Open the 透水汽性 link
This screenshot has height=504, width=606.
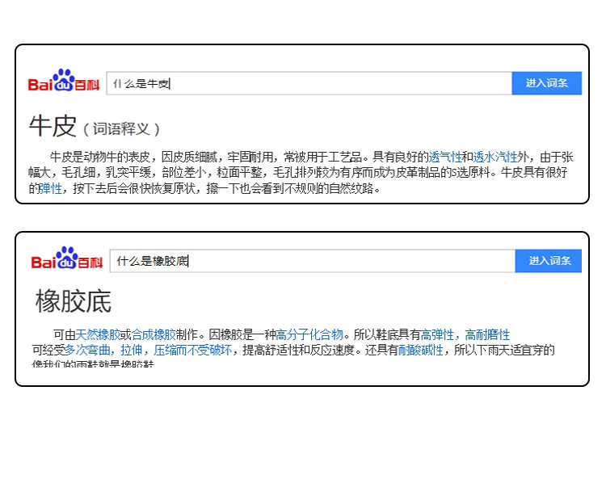[495, 157]
